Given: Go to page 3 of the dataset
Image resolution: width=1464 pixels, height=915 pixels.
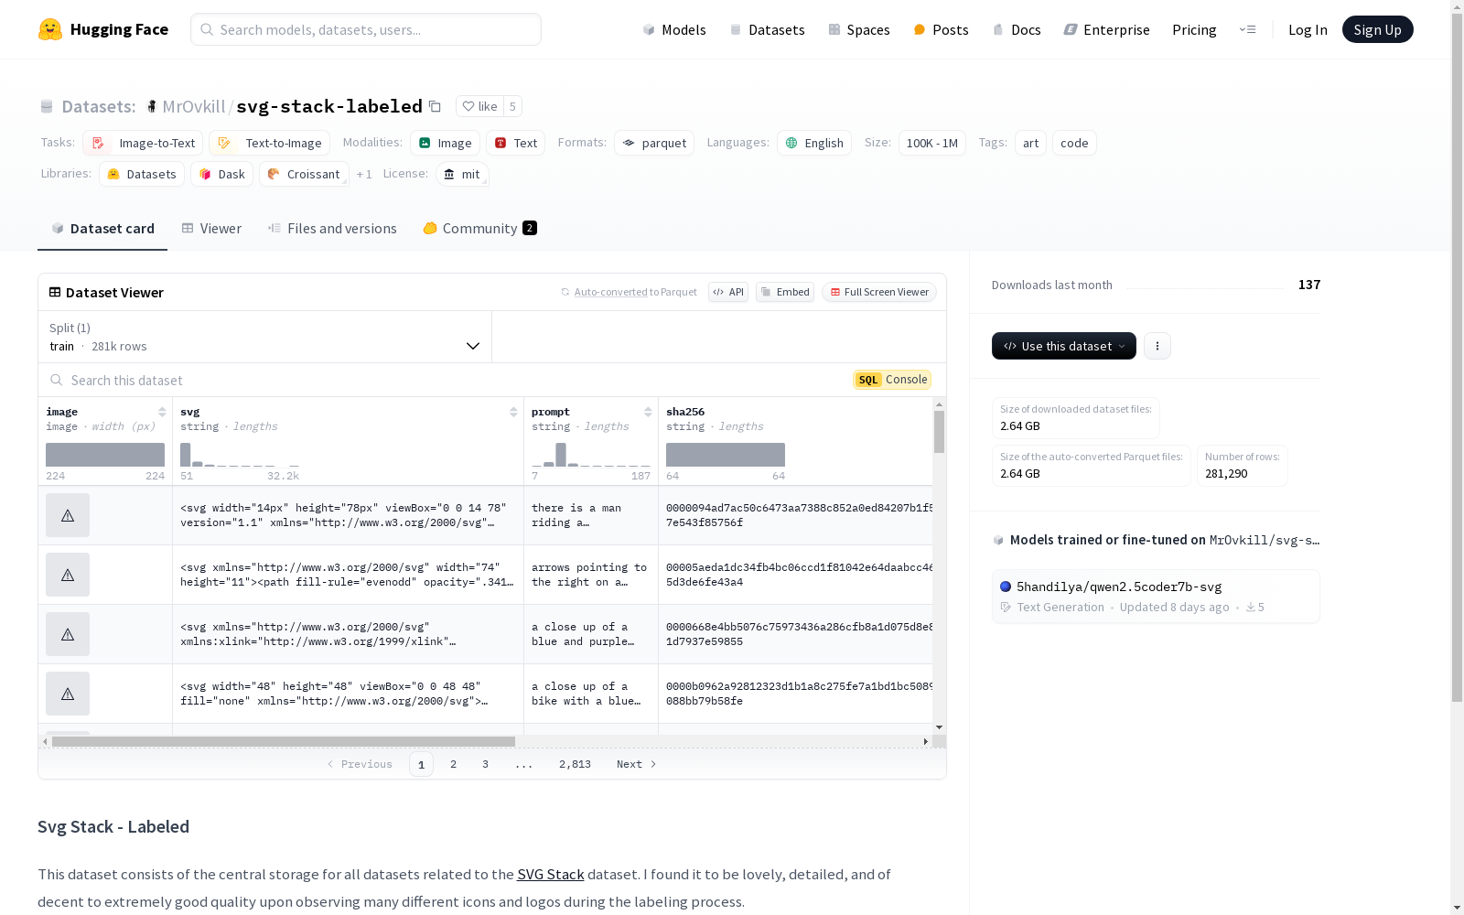Looking at the screenshot, I should [x=485, y=764].
